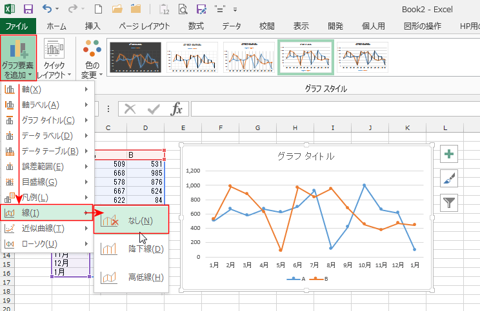Switch to the 図形の操作 tab
480x311 pixels.
pyautogui.click(x=423, y=26)
